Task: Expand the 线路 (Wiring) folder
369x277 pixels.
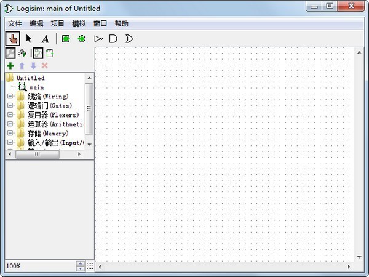Action: 10,97
